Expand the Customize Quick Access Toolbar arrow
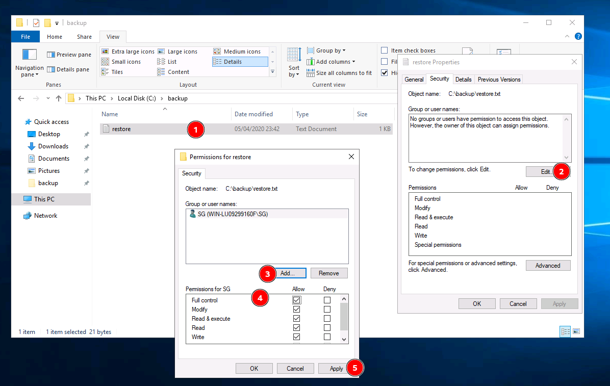Image resolution: width=610 pixels, height=386 pixels. point(57,23)
